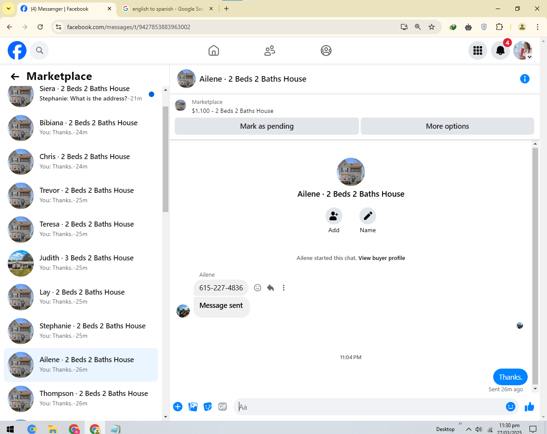Screen dimensions: 547x434
Task: Click the taskbar clock showing 11:30 pm
Action: coord(509,429)
